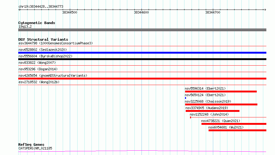The height and width of the screenshot is (155, 275).
Task: Click the 38344500 ruler coordinate
Action: (70, 12)
